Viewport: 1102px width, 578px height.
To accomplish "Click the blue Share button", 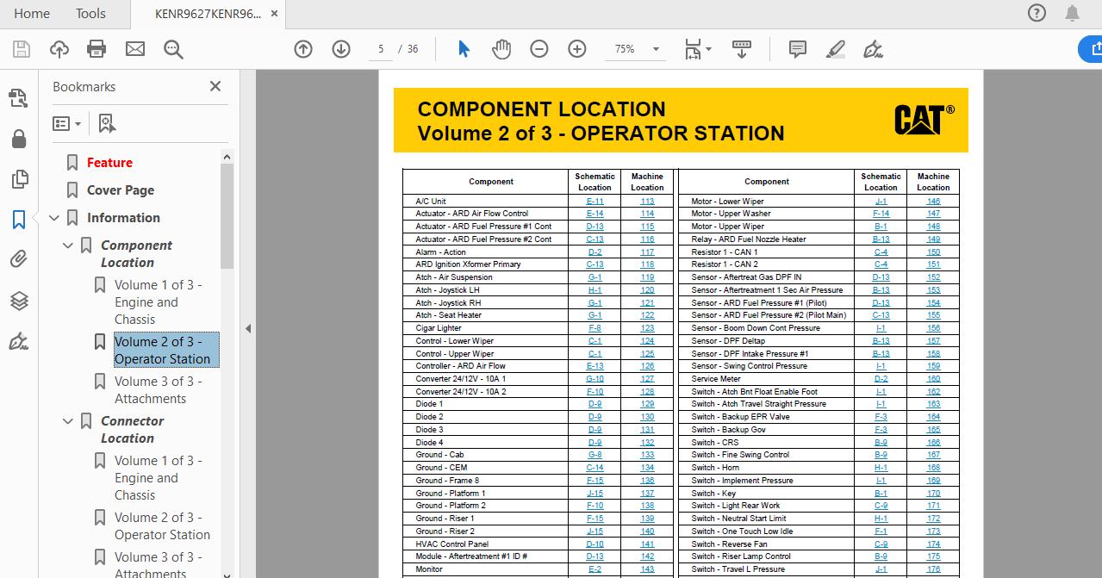I will [1091, 49].
